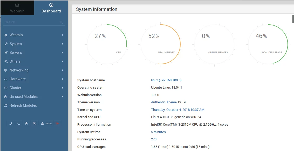Click the search magnifier icon
This screenshot has width=294, height=151.
click(61, 22)
